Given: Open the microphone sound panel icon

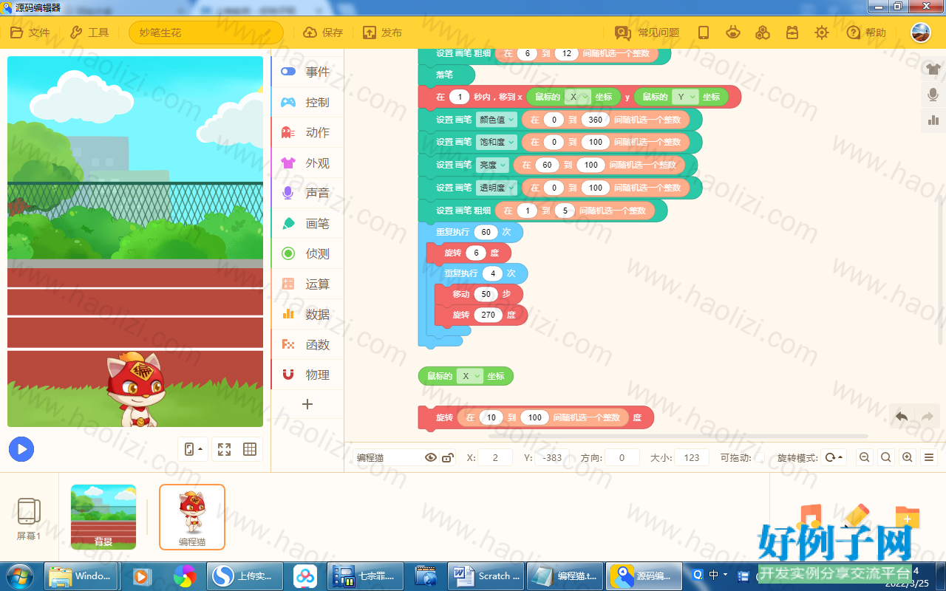Looking at the screenshot, I should coord(933,95).
